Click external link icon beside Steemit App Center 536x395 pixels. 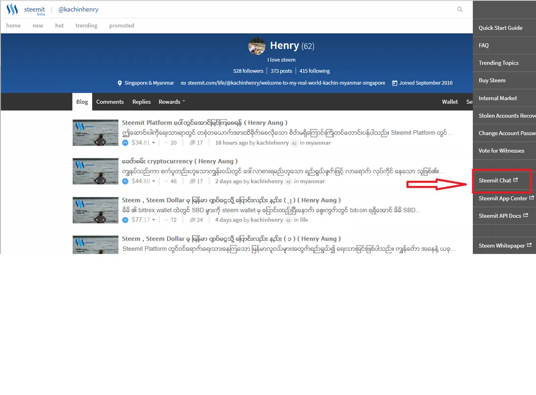pos(532,197)
